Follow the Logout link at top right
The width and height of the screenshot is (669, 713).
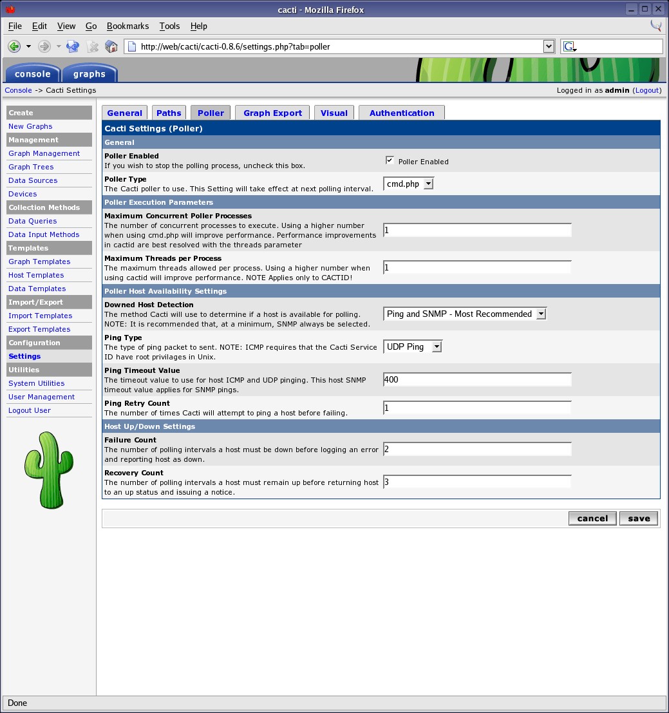[x=647, y=90]
